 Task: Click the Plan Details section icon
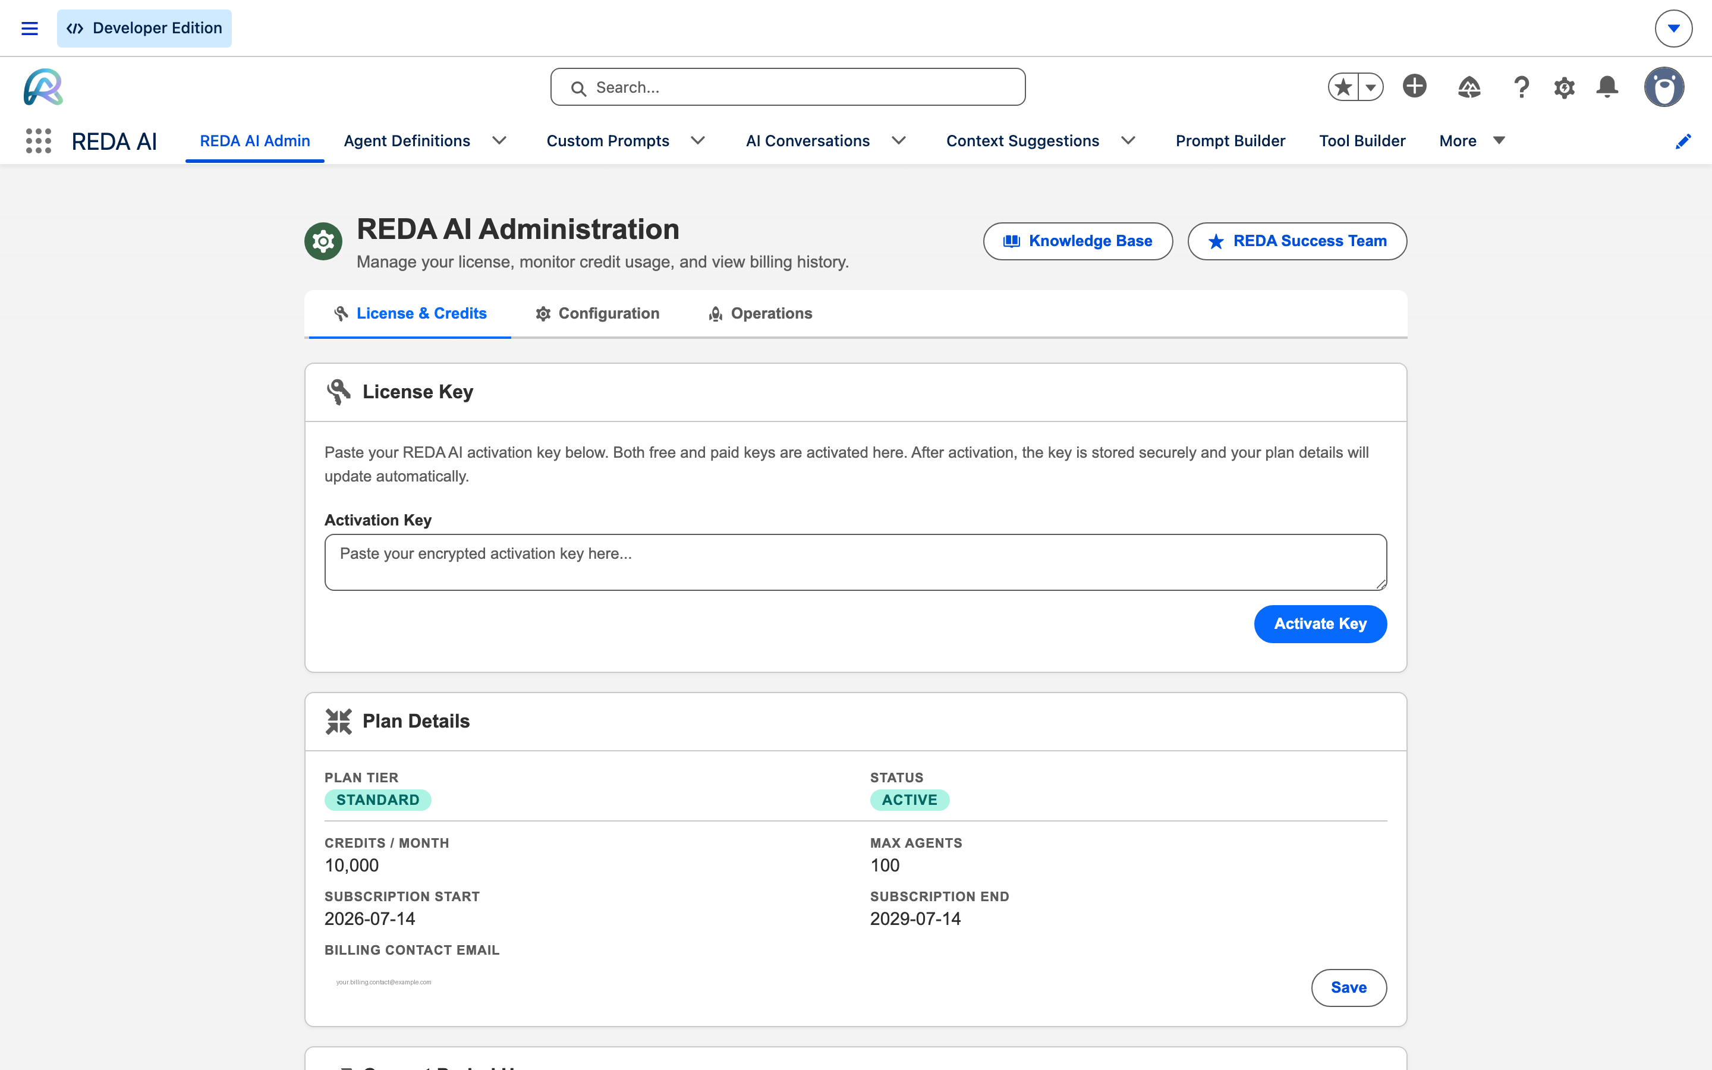click(x=339, y=722)
